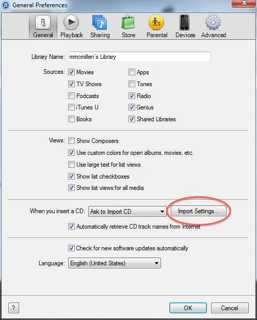Uncheck the Genius source checkbox

pos(132,107)
